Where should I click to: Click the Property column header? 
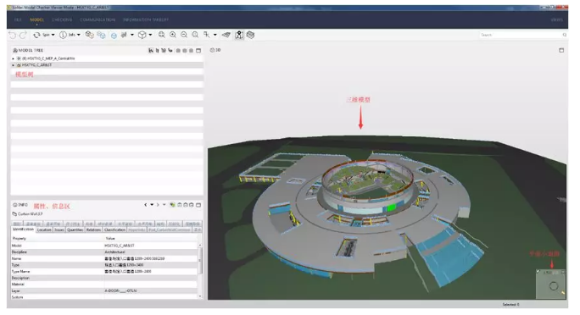pos(58,238)
